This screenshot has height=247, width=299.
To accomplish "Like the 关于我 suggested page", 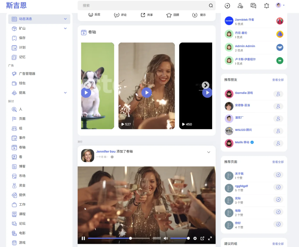I will (x=278, y=175).
